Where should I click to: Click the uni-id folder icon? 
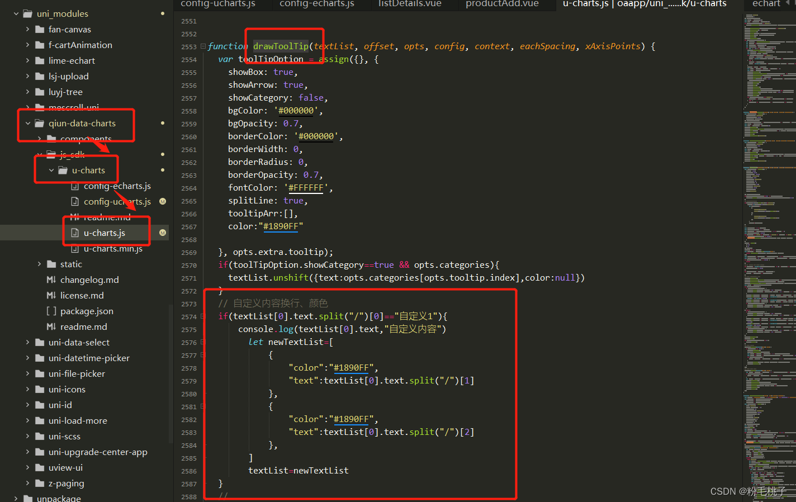pos(40,405)
